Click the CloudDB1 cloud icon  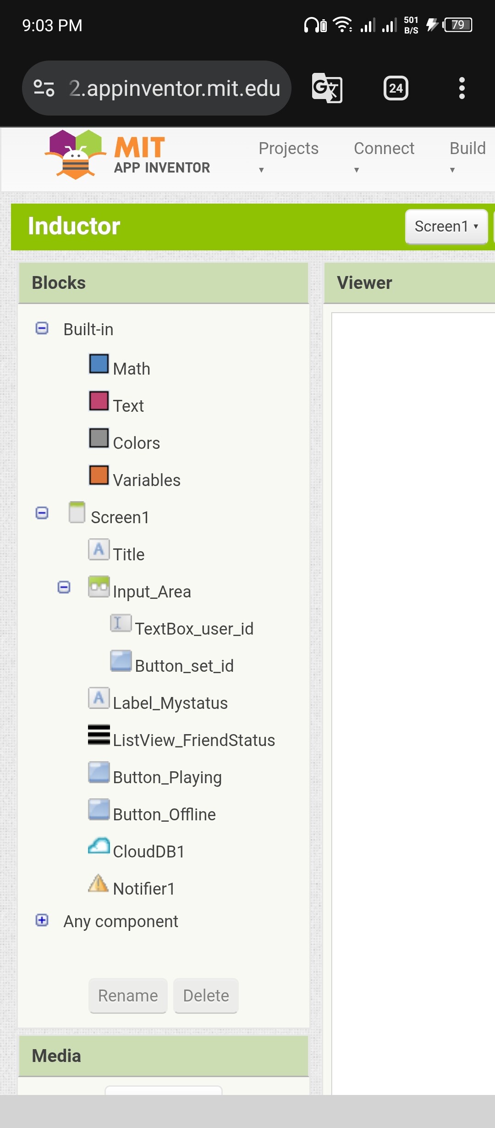[99, 846]
